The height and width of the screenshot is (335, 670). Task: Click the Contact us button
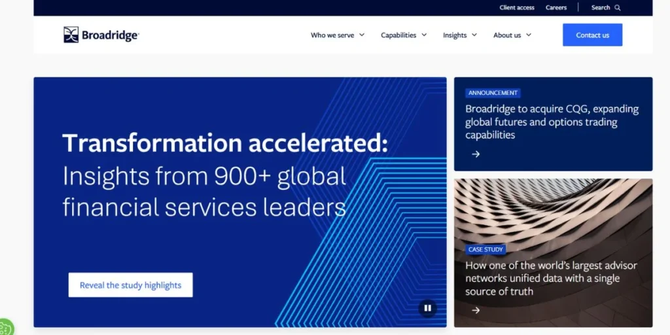[592, 35]
